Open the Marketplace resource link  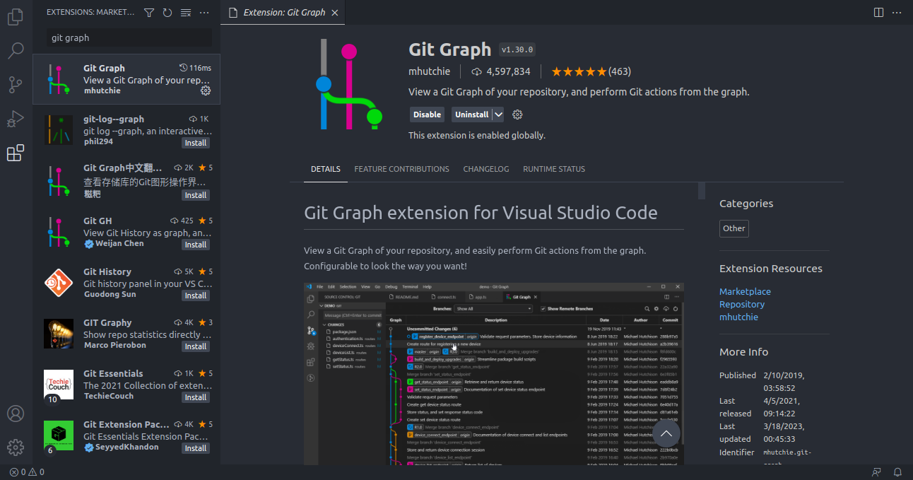(x=745, y=291)
